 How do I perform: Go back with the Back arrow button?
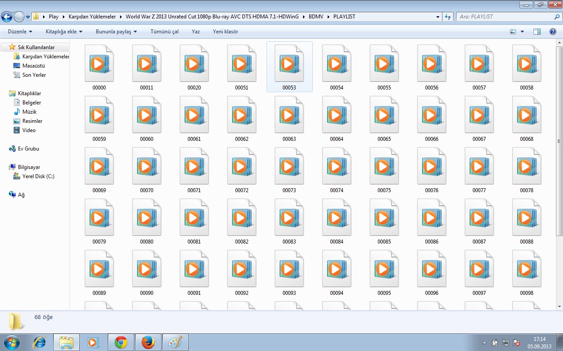(x=7, y=17)
